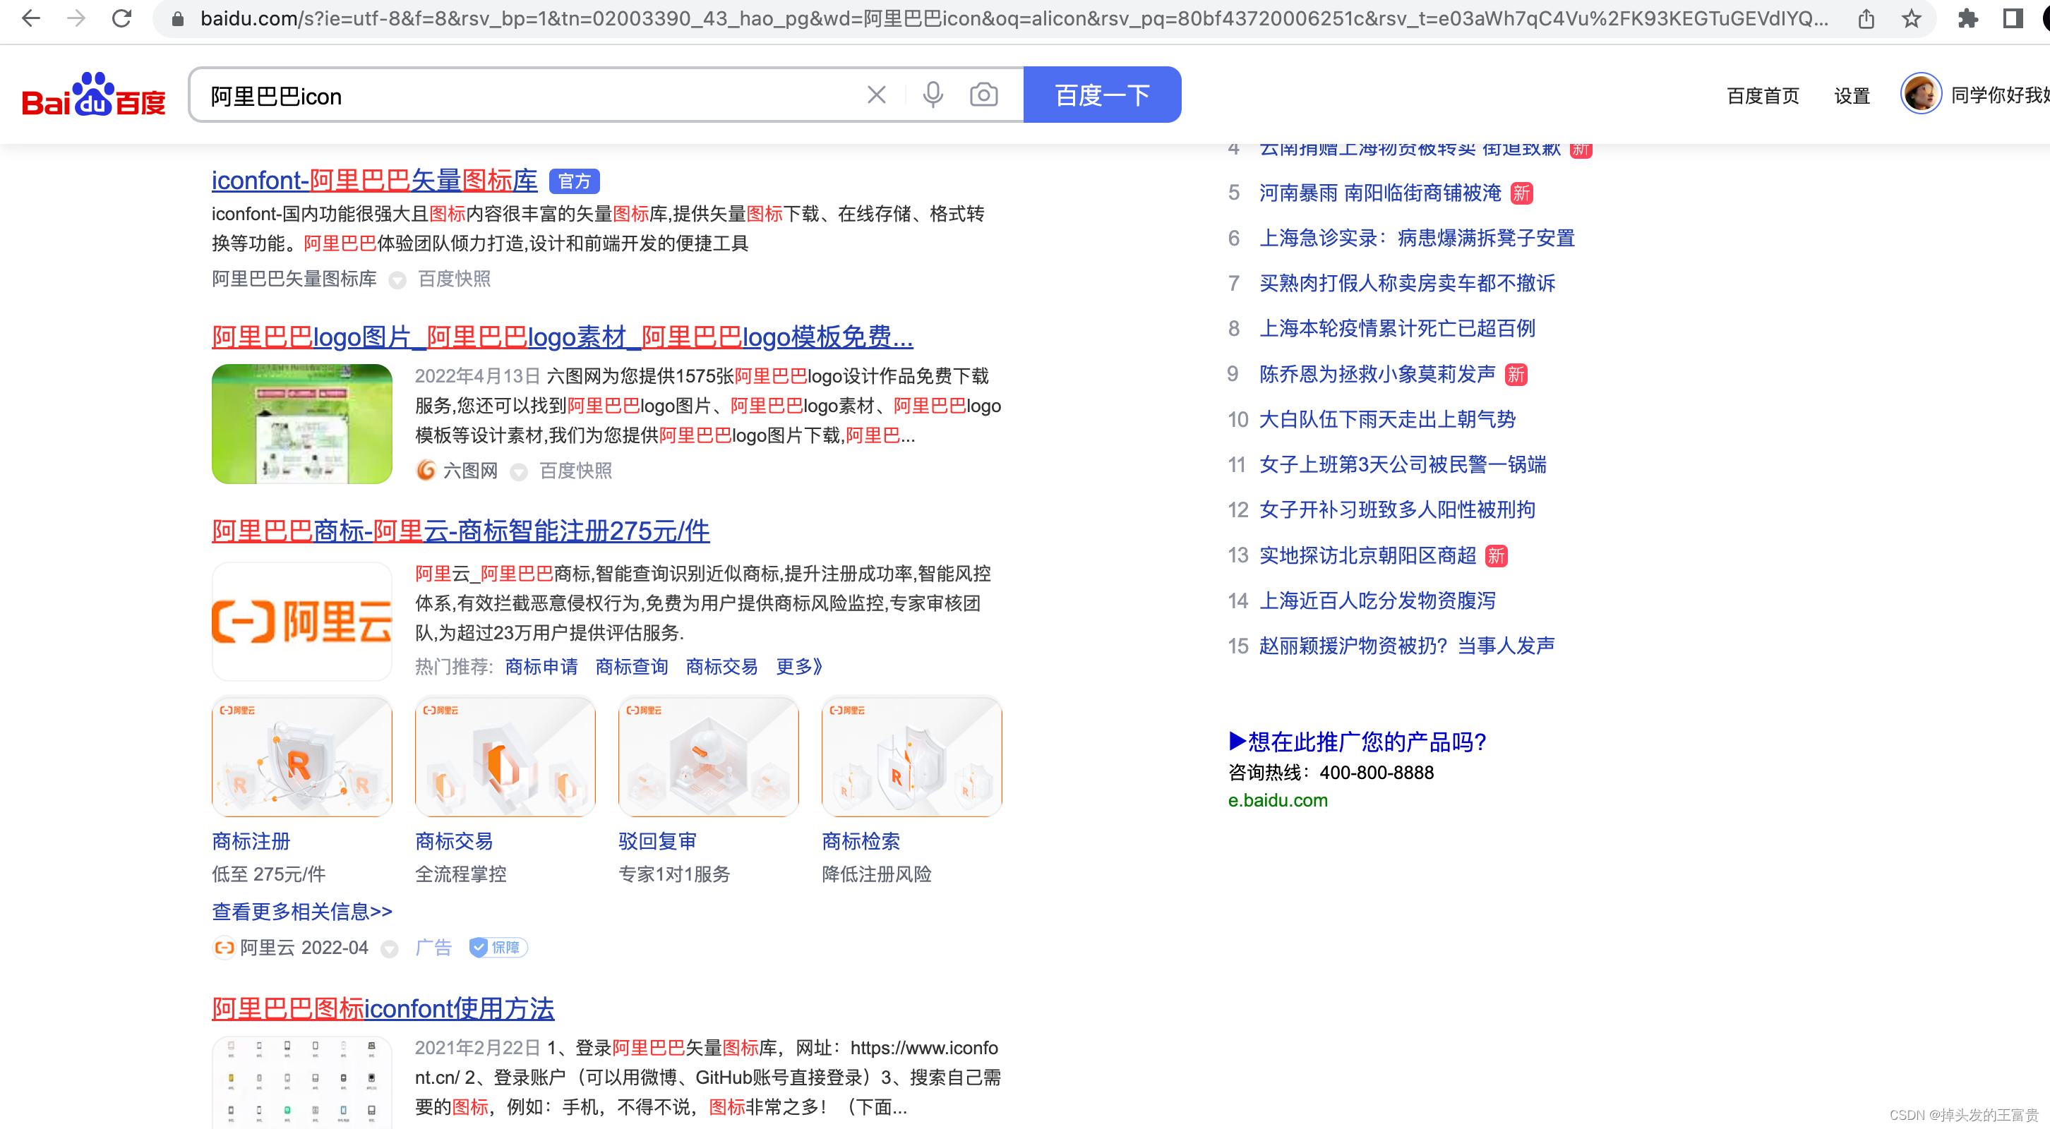Viewport: 2050px width, 1129px height.
Task: Click the 新 badge on hot topic 5
Action: coord(1521,193)
